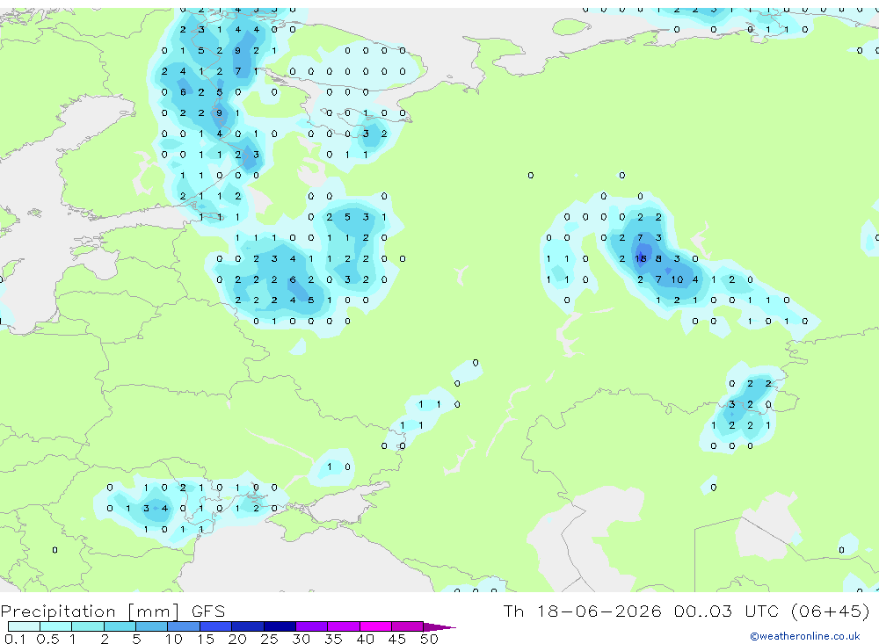Click the '00..03 UTC' time range text
This screenshot has width=879, height=644.
(725, 611)
